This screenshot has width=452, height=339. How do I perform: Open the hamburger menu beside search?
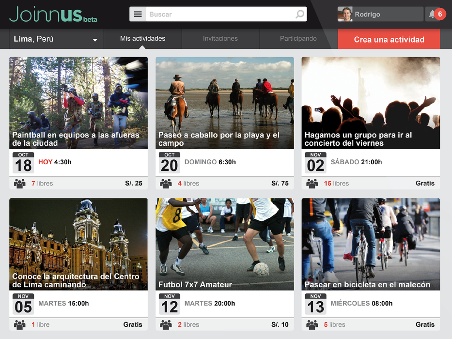pos(138,14)
